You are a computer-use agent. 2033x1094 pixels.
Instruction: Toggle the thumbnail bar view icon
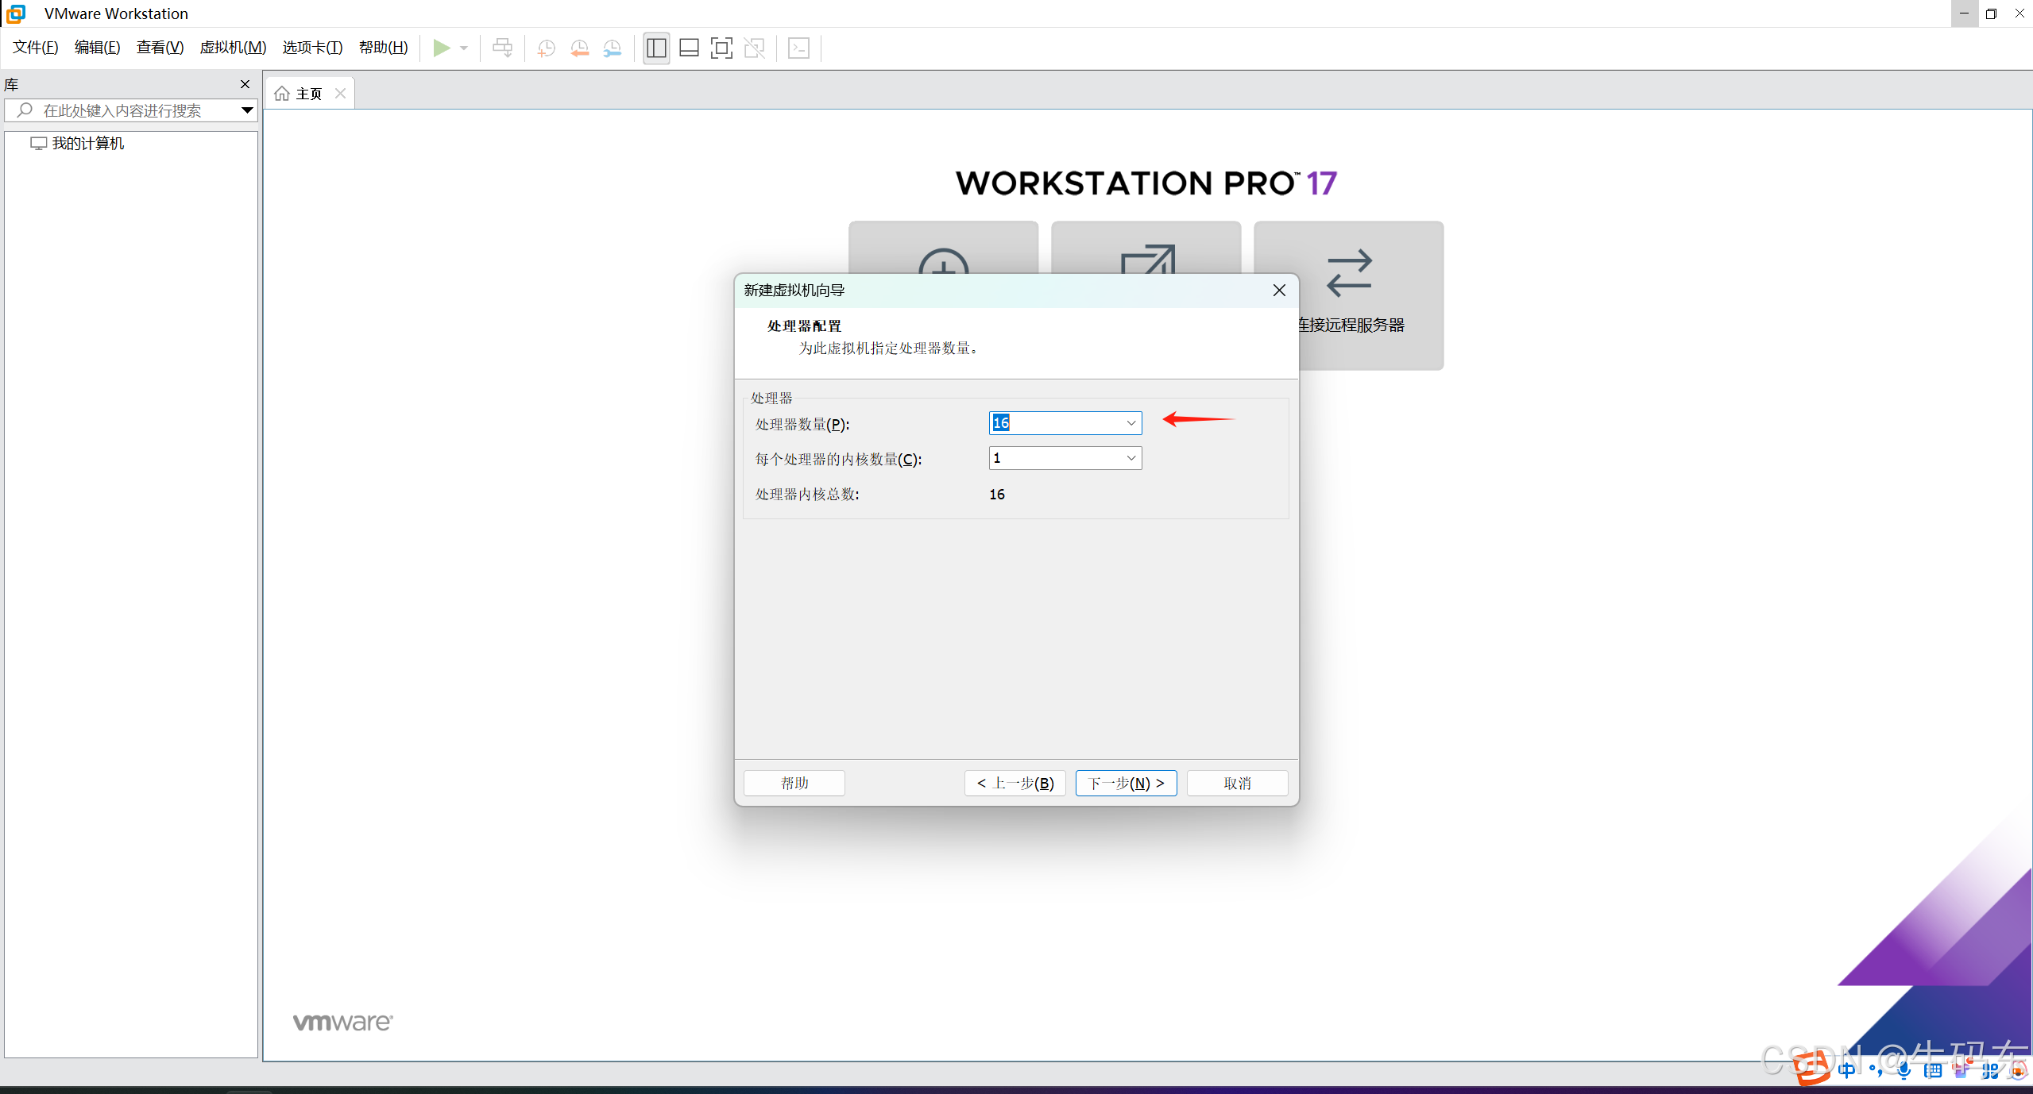[689, 48]
